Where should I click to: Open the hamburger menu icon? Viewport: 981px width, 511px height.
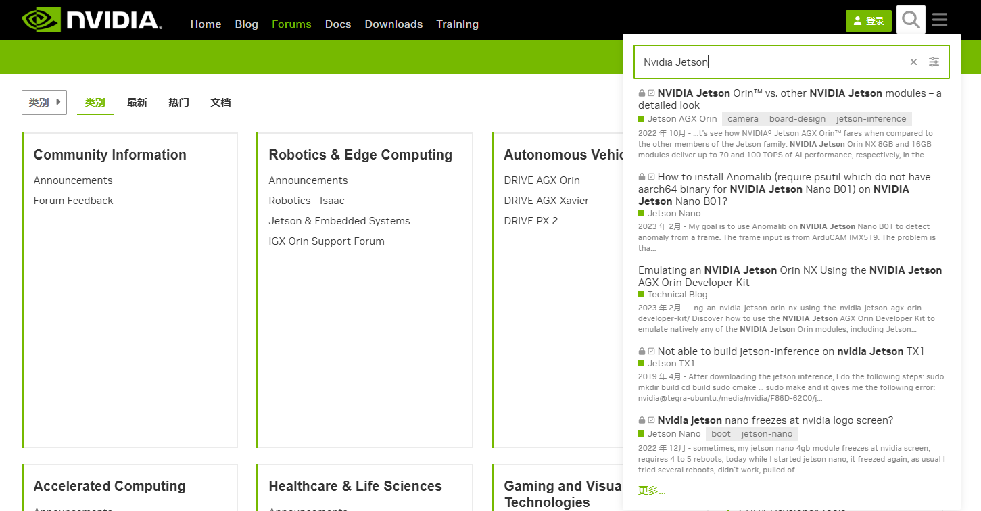point(940,20)
